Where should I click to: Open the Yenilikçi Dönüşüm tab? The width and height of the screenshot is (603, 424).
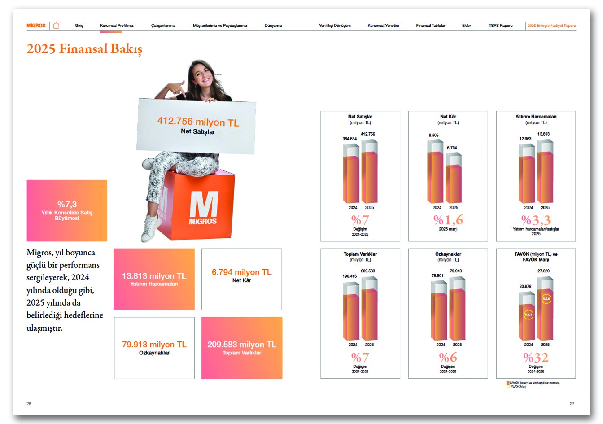[335, 26]
